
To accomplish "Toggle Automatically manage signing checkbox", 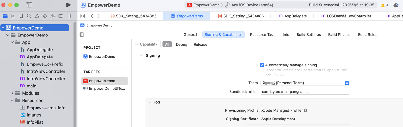I will tap(262, 65).
